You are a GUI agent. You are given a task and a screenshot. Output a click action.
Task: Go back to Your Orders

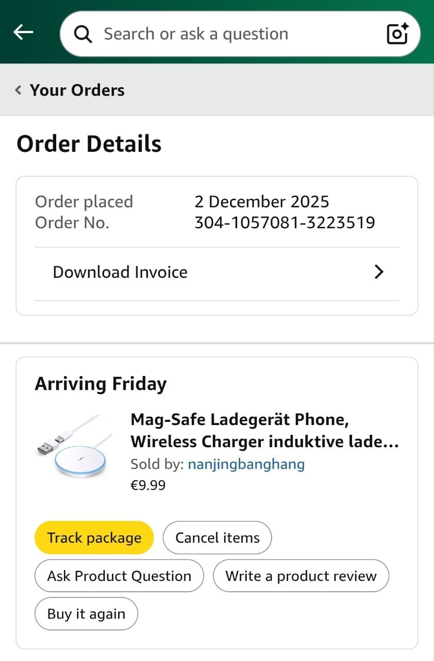77,90
